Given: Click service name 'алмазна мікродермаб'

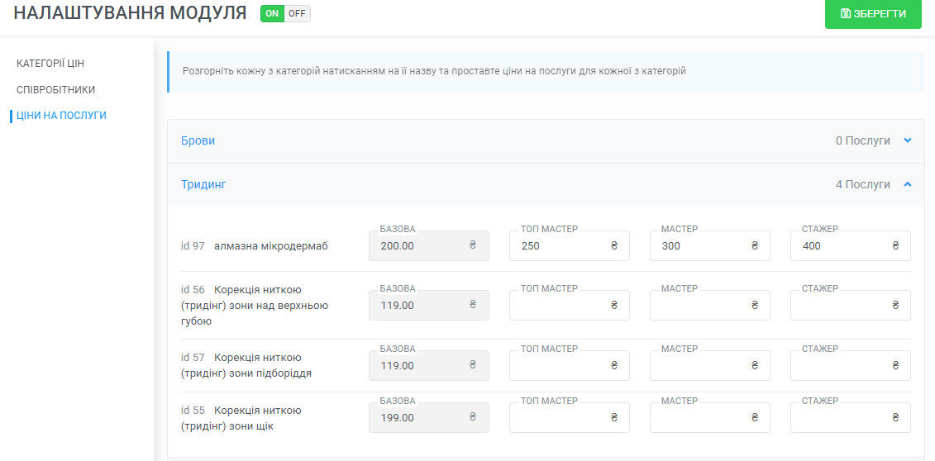Looking at the screenshot, I should point(271,246).
